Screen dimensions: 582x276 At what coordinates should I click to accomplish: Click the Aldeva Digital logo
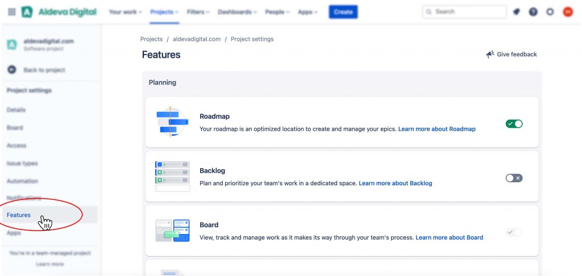coord(59,12)
